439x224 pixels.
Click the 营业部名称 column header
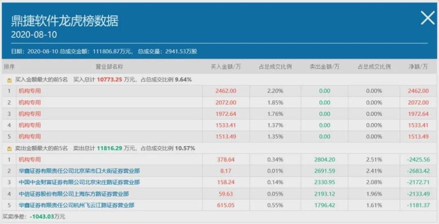pyautogui.click(x=109, y=67)
